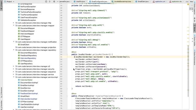
Task: Toggle the Ant tool window stripe button
Action: coord(194,20)
